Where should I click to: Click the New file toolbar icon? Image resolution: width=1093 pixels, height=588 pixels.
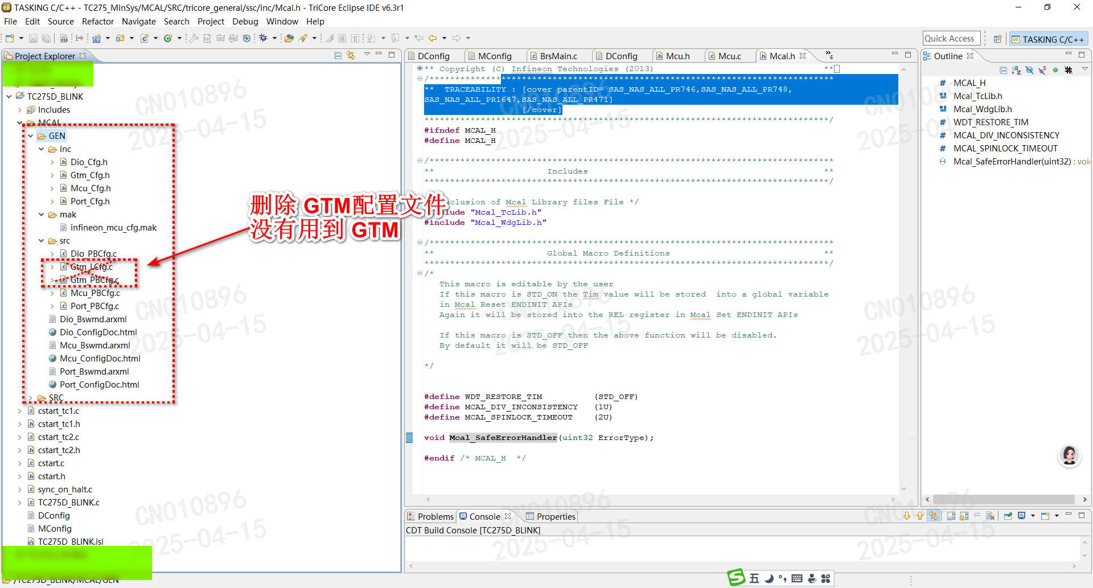pyautogui.click(x=10, y=38)
